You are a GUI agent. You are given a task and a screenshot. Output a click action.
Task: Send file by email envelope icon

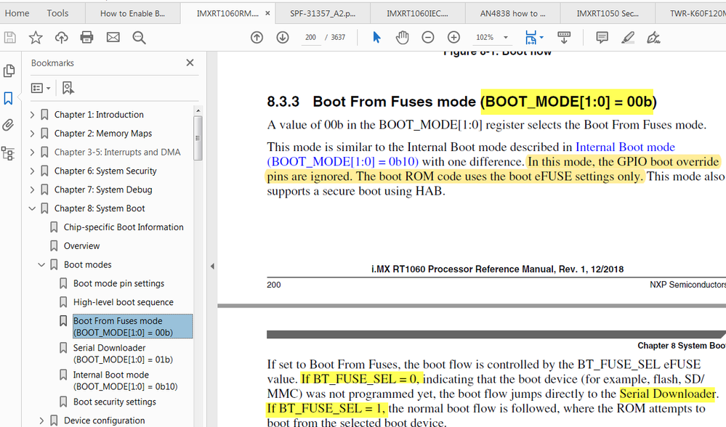(113, 38)
